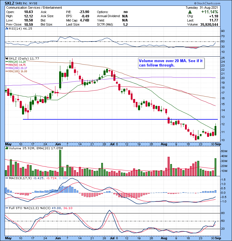
Task: Click the RSI(14) 46.25 label
Action: (21, 28)
